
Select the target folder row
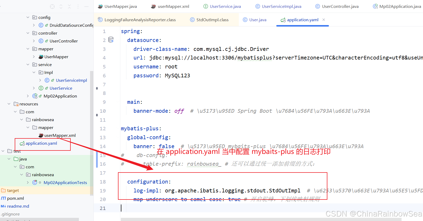pos(47,190)
